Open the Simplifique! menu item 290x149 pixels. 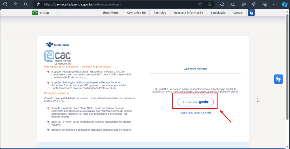111,13
